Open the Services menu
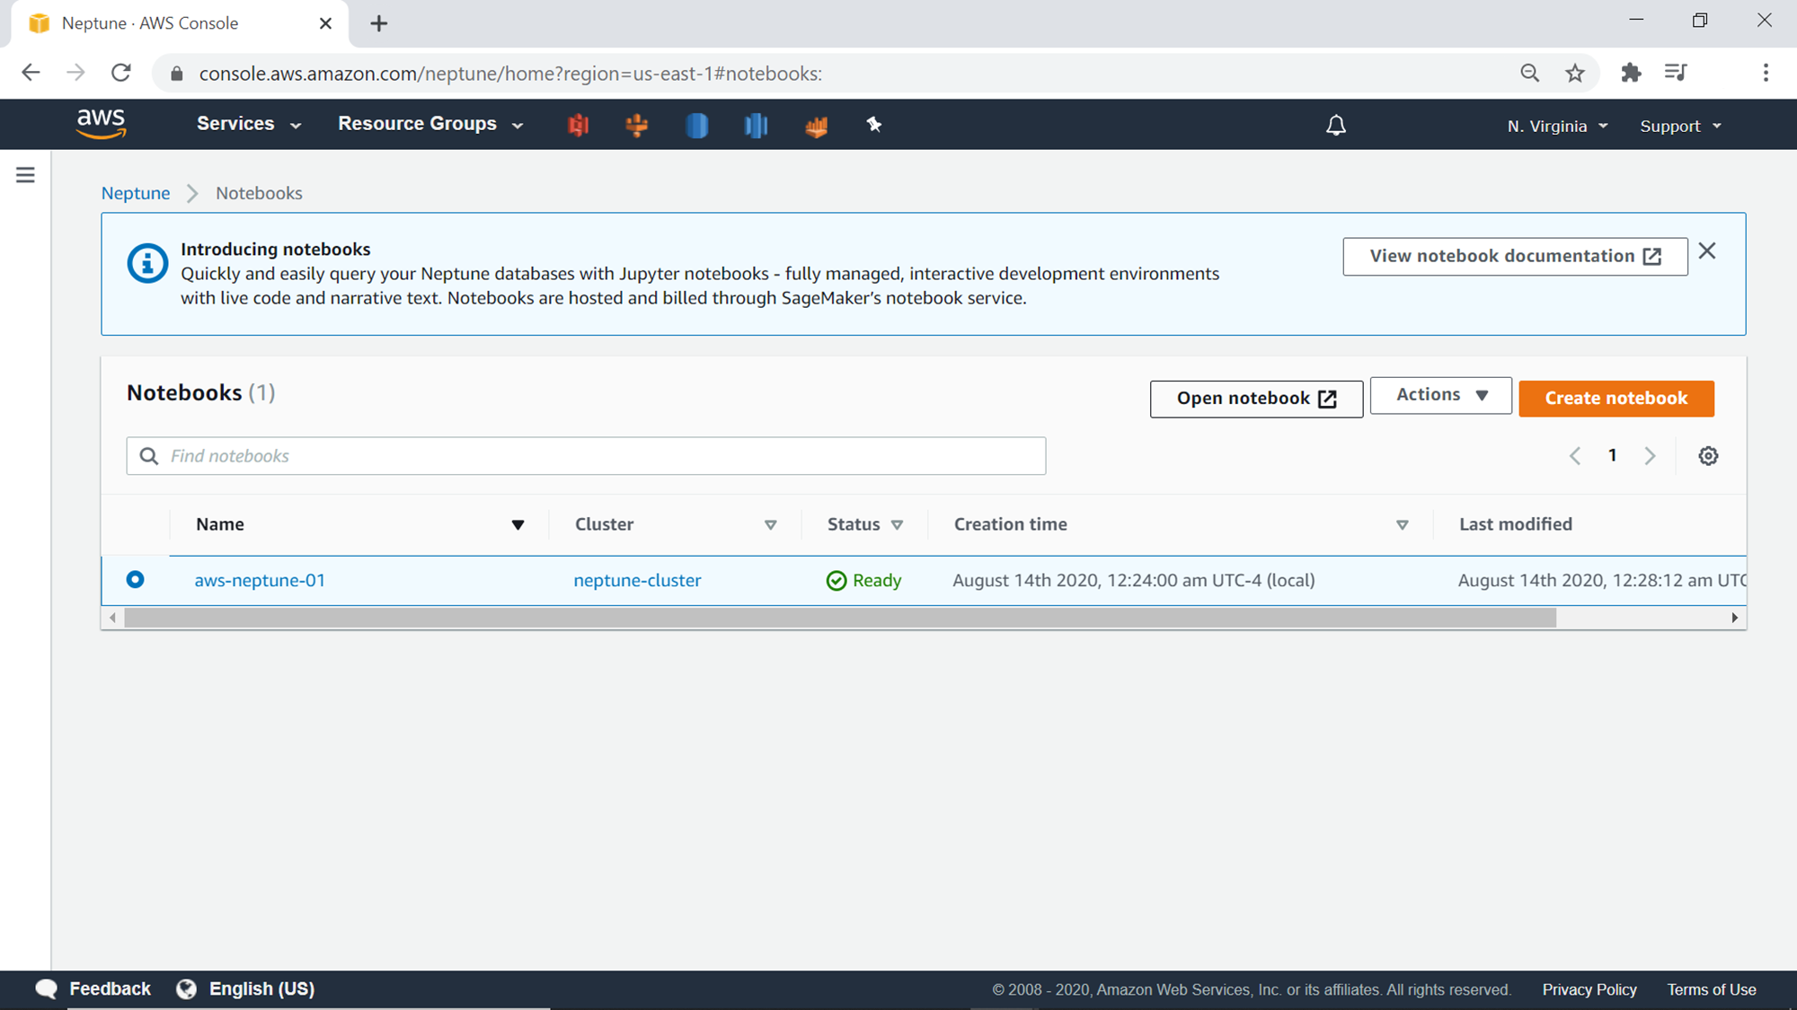This screenshot has height=1010, width=1797. point(248,124)
